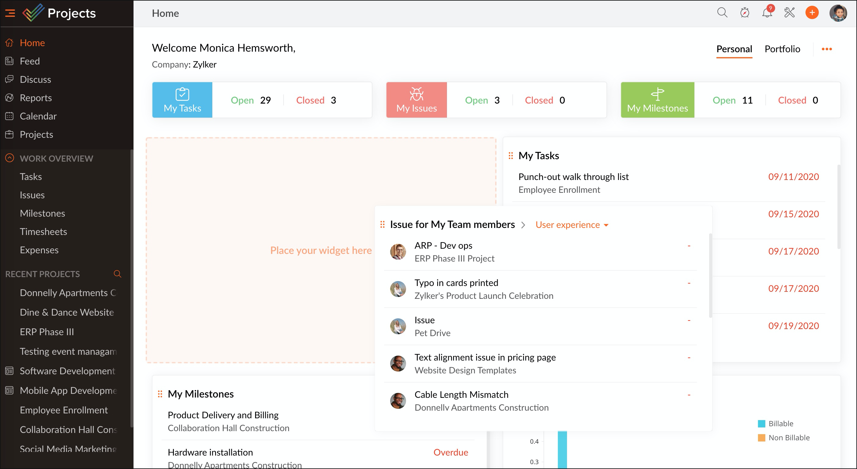Open the search icon in top bar
This screenshot has height=469, width=857.
coord(722,13)
